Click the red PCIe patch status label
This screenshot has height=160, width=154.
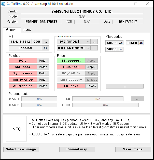[x=23, y=61]
